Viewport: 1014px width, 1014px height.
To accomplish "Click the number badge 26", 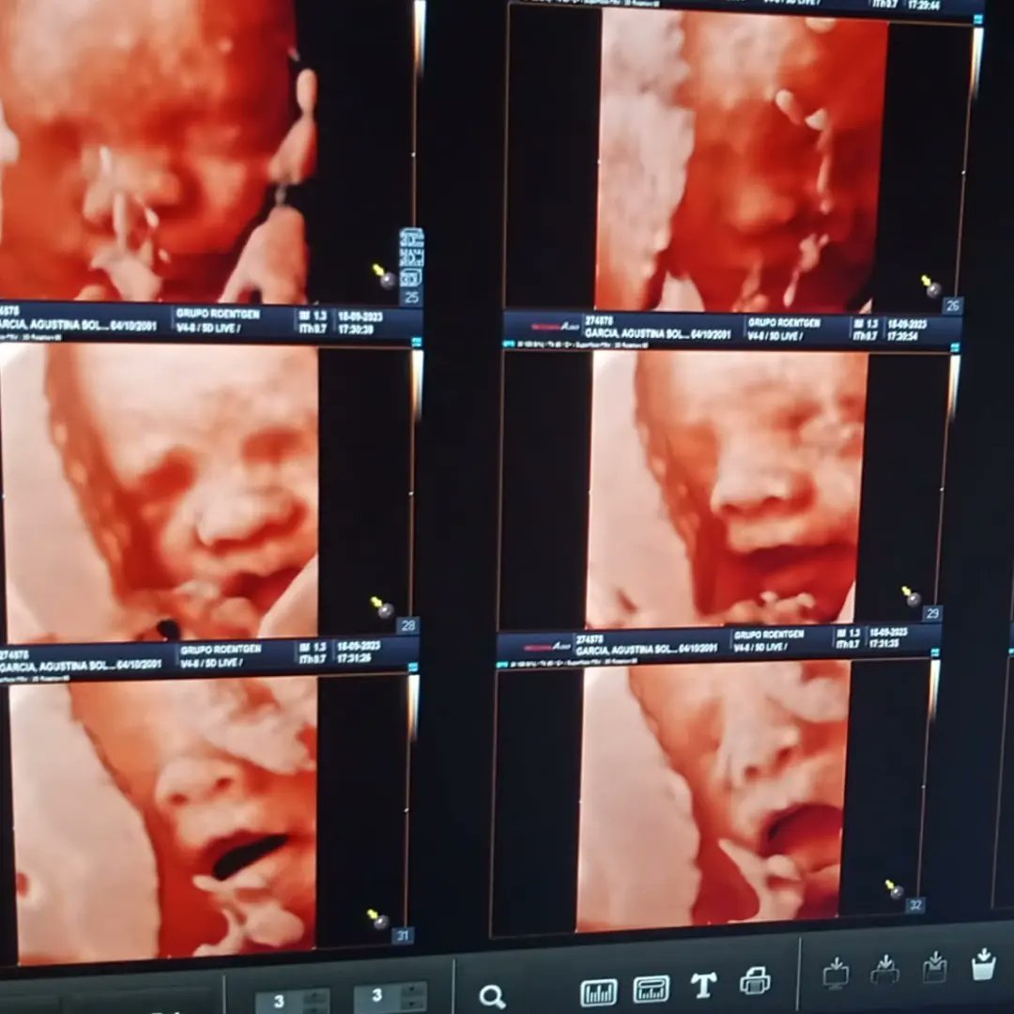I will [952, 305].
